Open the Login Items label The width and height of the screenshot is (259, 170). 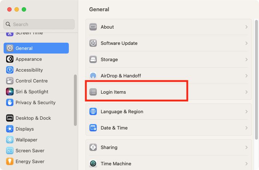[x=113, y=92]
